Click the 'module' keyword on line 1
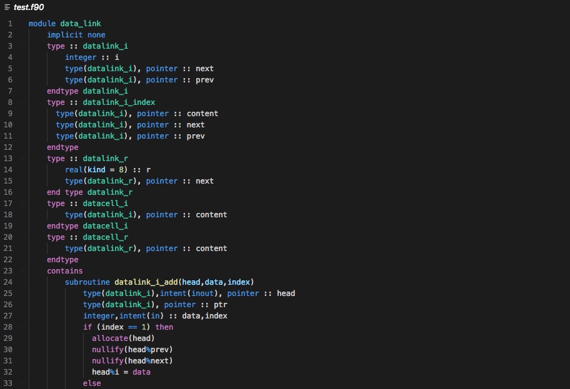 tap(42, 24)
